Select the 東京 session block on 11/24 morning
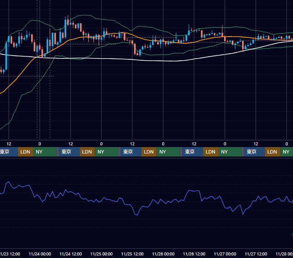The width and height of the screenshot is (293, 258). (x=69, y=152)
